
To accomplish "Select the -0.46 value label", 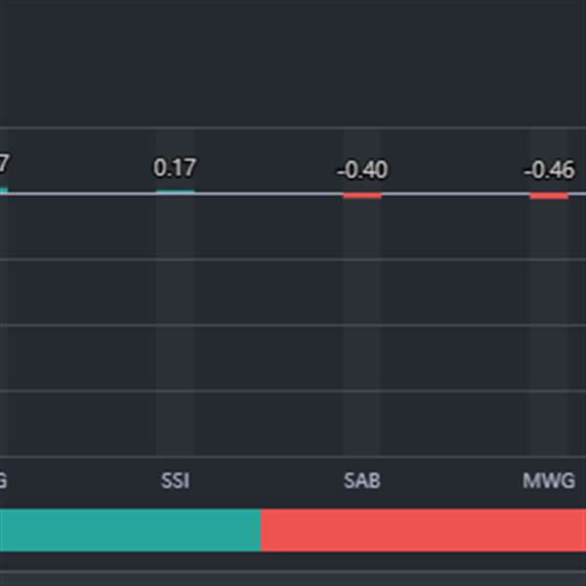I will point(549,171).
